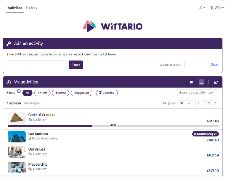This screenshot has height=180, width=225.
Task: Click the 5 activities count text
Action: pos(14,104)
